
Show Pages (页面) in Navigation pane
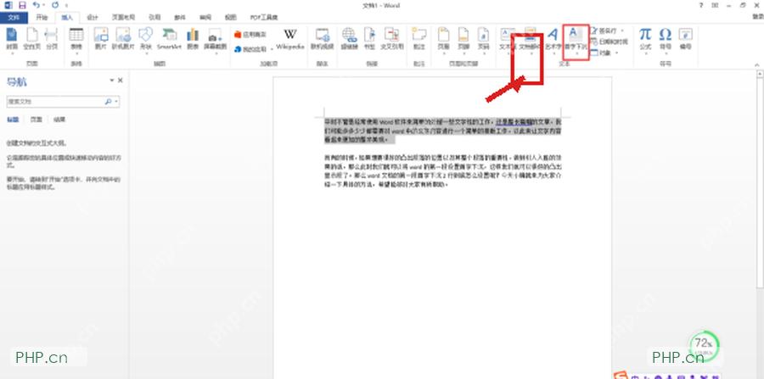click(x=36, y=120)
